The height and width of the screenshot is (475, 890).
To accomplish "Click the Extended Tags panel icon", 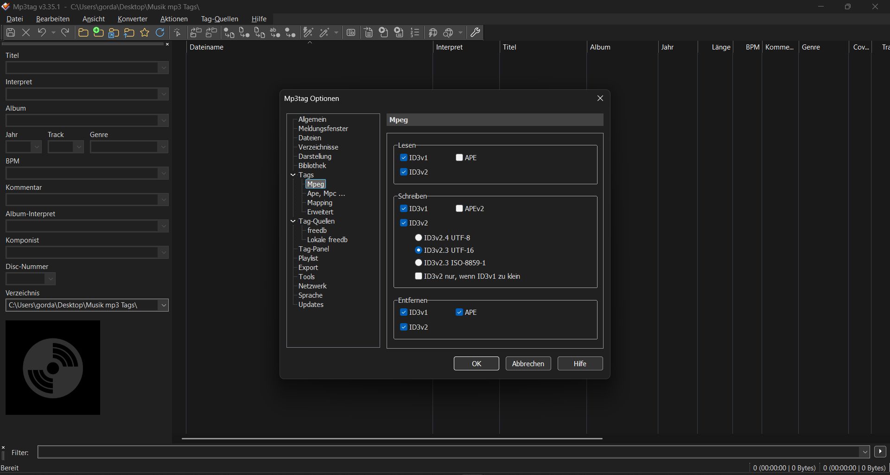I will 351,32.
